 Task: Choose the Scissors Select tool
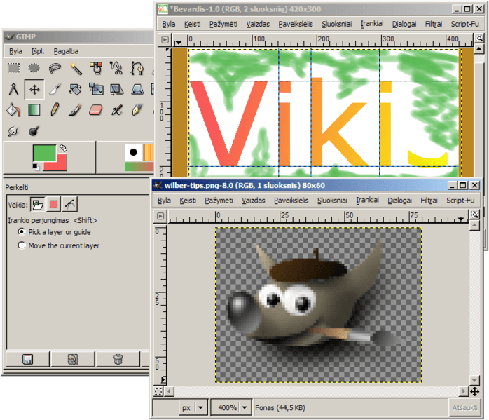(117, 68)
